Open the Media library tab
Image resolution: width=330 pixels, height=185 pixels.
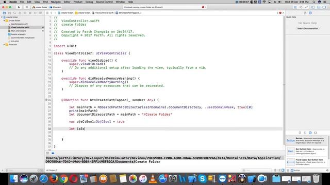point(315,133)
